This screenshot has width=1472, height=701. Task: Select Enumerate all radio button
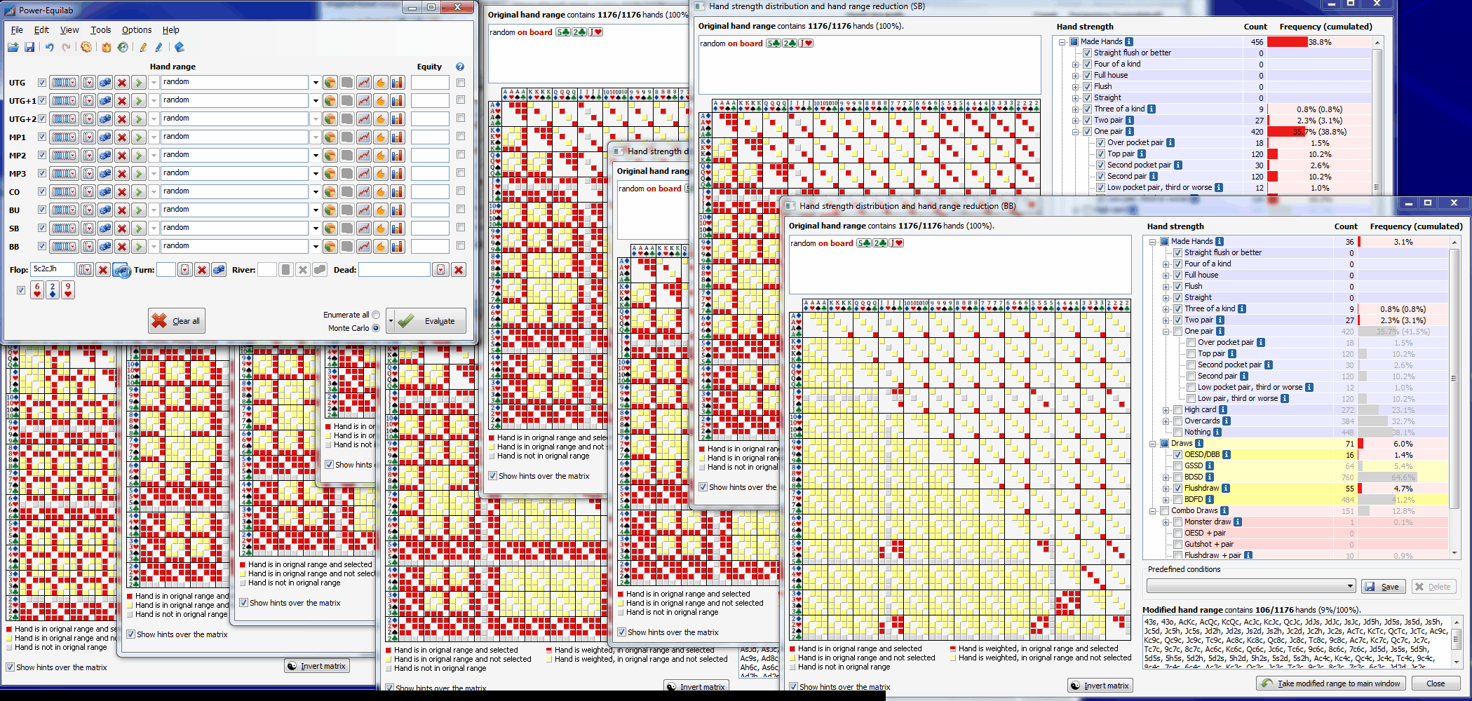[x=376, y=315]
